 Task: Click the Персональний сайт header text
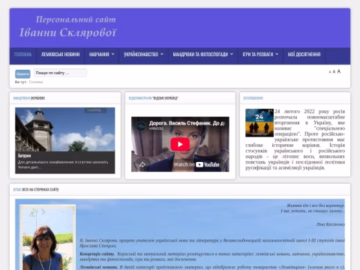[76, 19]
